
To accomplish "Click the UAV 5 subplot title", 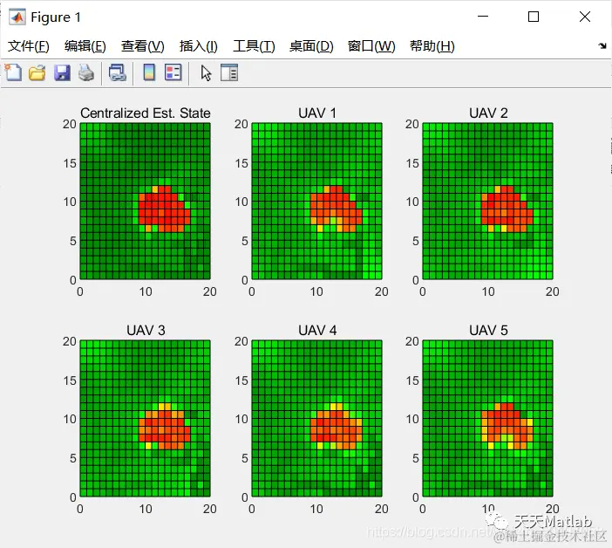I will pos(488,331).
